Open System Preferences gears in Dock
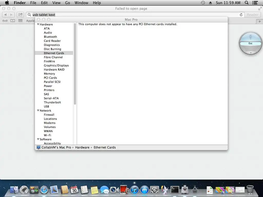The image size is (263, 197). click(154, 190)
